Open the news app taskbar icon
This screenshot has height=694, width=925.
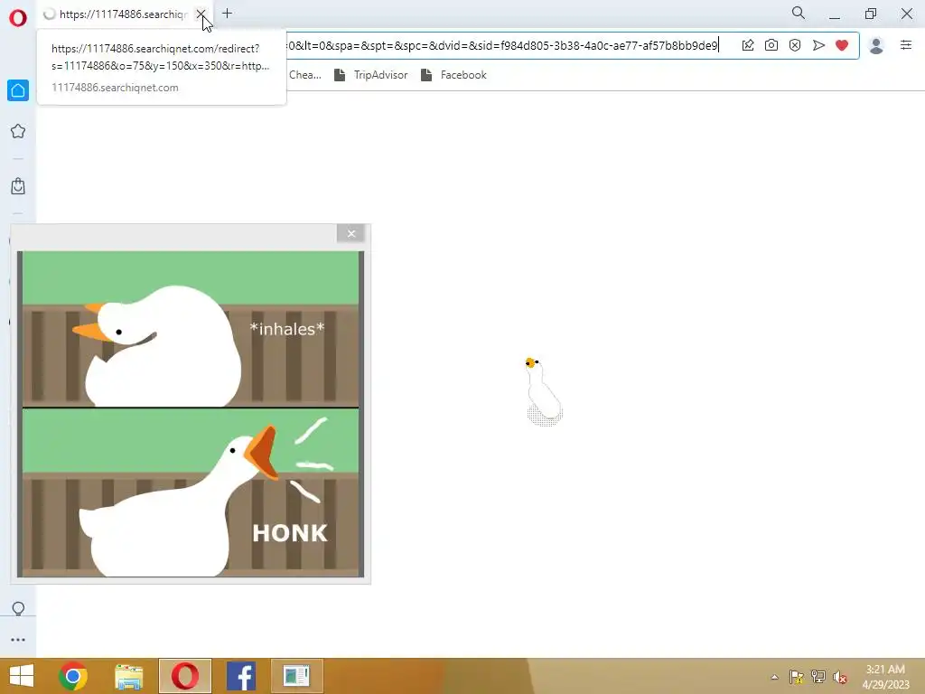coord(296,676)
